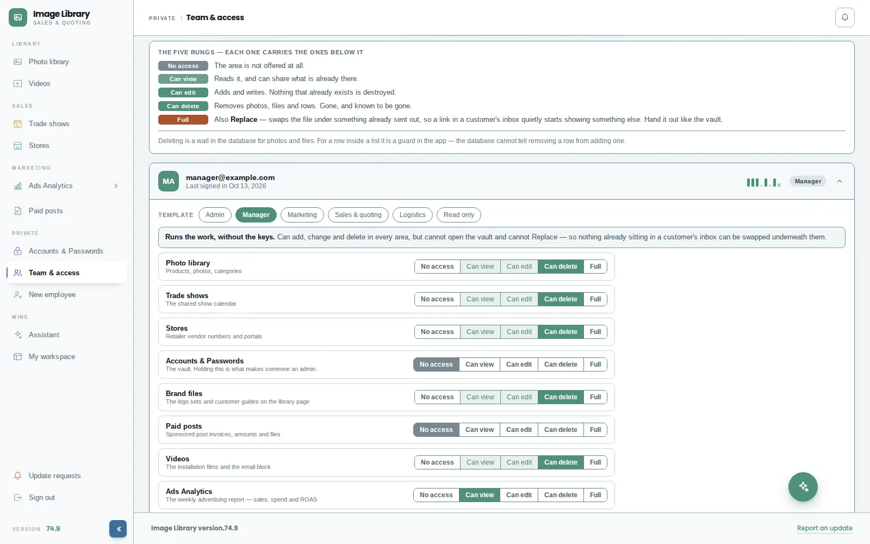Click the New employee icon

[18, 295]
